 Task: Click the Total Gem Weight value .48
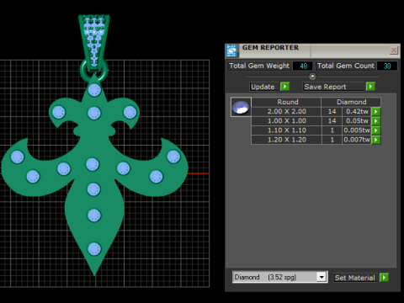pyautogui.click(x=303, y=66)
